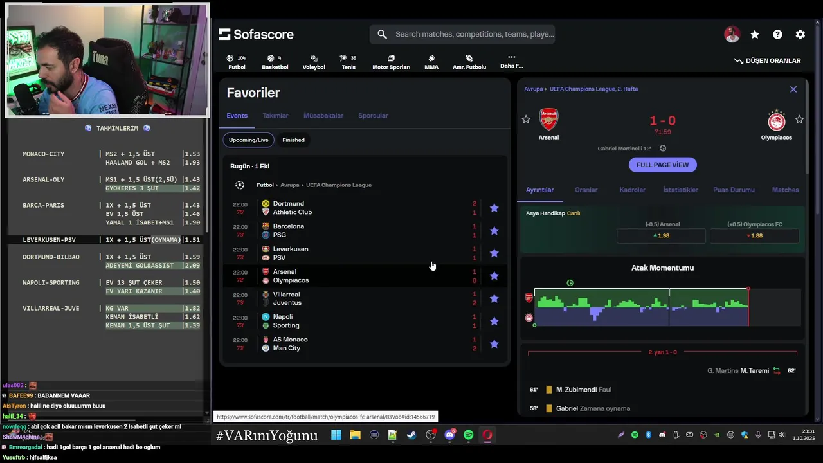Click the FULL PAGE VIEW button

[662, 165]
